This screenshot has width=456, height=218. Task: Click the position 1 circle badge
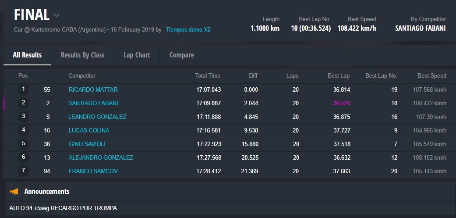(x=23, y=89)
